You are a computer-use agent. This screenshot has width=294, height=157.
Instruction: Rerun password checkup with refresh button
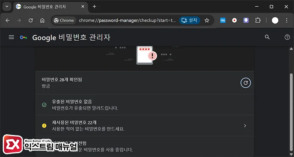pos(246,83)
